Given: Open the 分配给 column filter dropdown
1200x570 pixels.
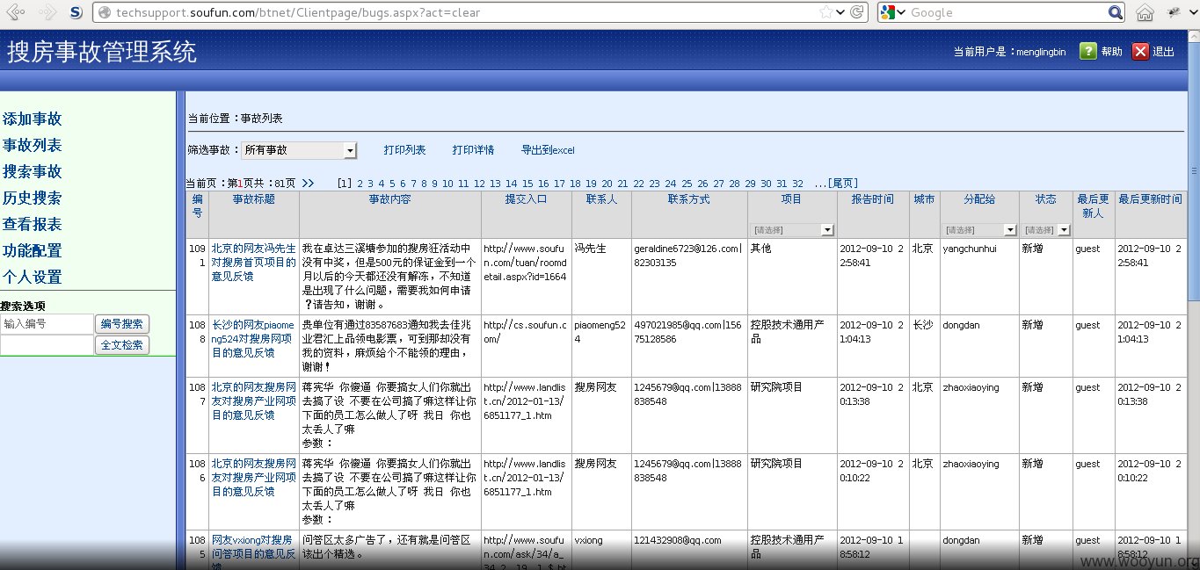Looking at the screenshot, I should click(x=979, y=230).
